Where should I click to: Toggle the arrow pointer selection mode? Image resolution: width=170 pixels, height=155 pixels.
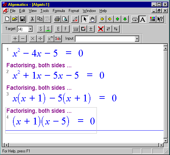click(85, 19)
